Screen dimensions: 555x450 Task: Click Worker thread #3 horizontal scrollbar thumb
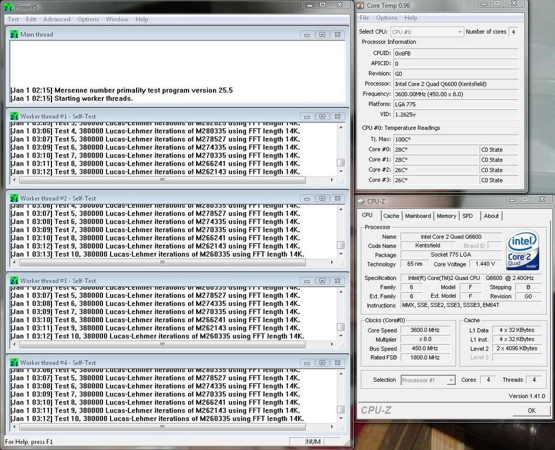pyautogui.click(x=163, y=344)
